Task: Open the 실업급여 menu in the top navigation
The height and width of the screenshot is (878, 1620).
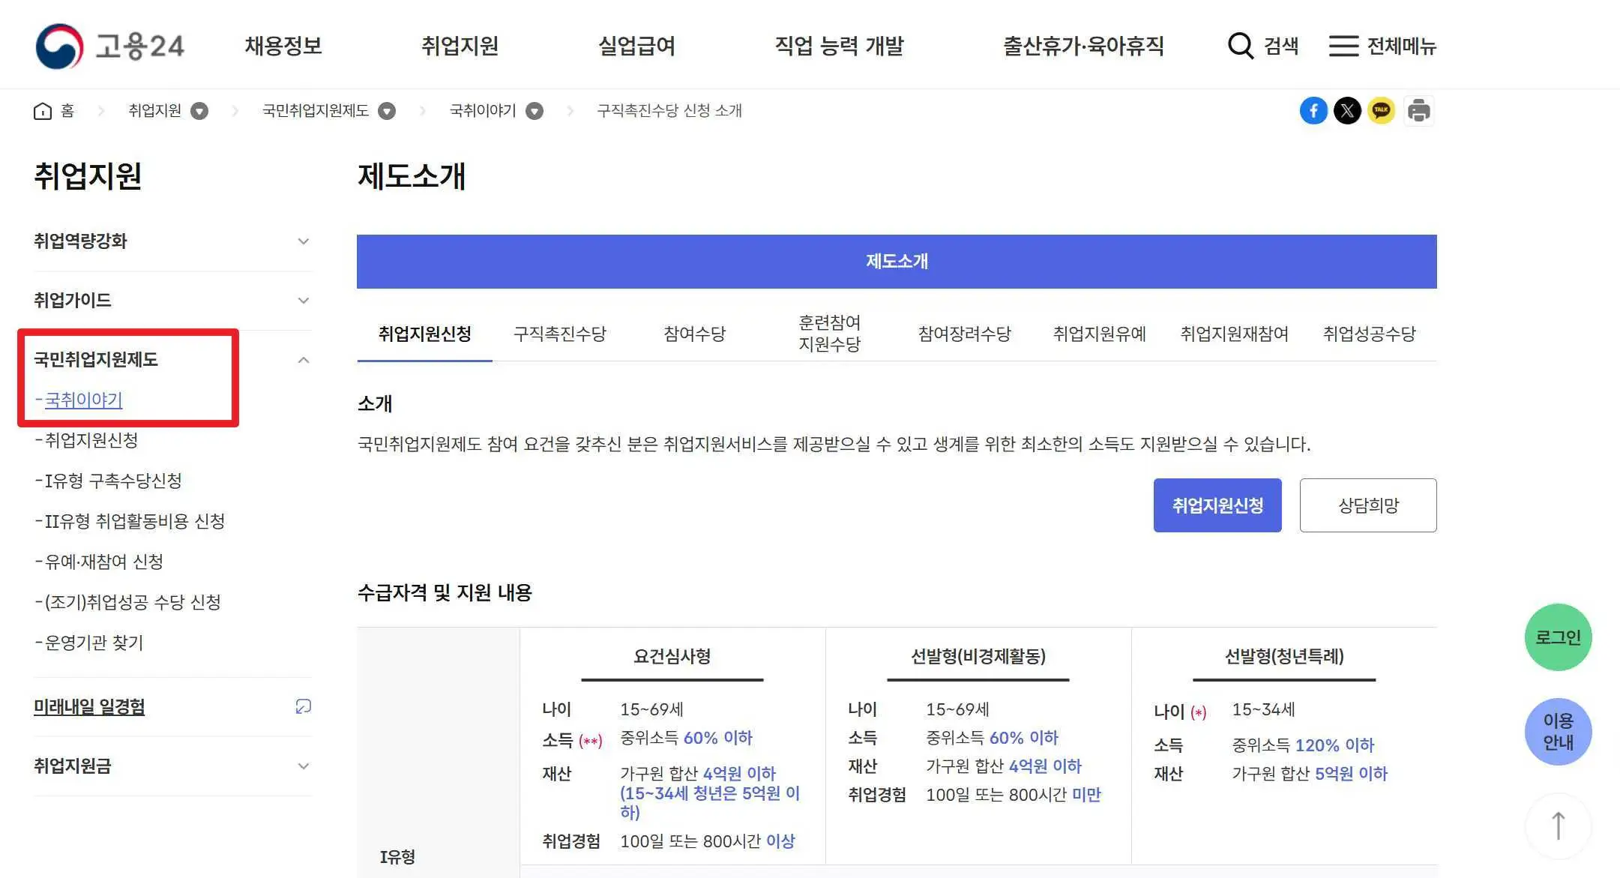Action: click(x=637, y=45)
